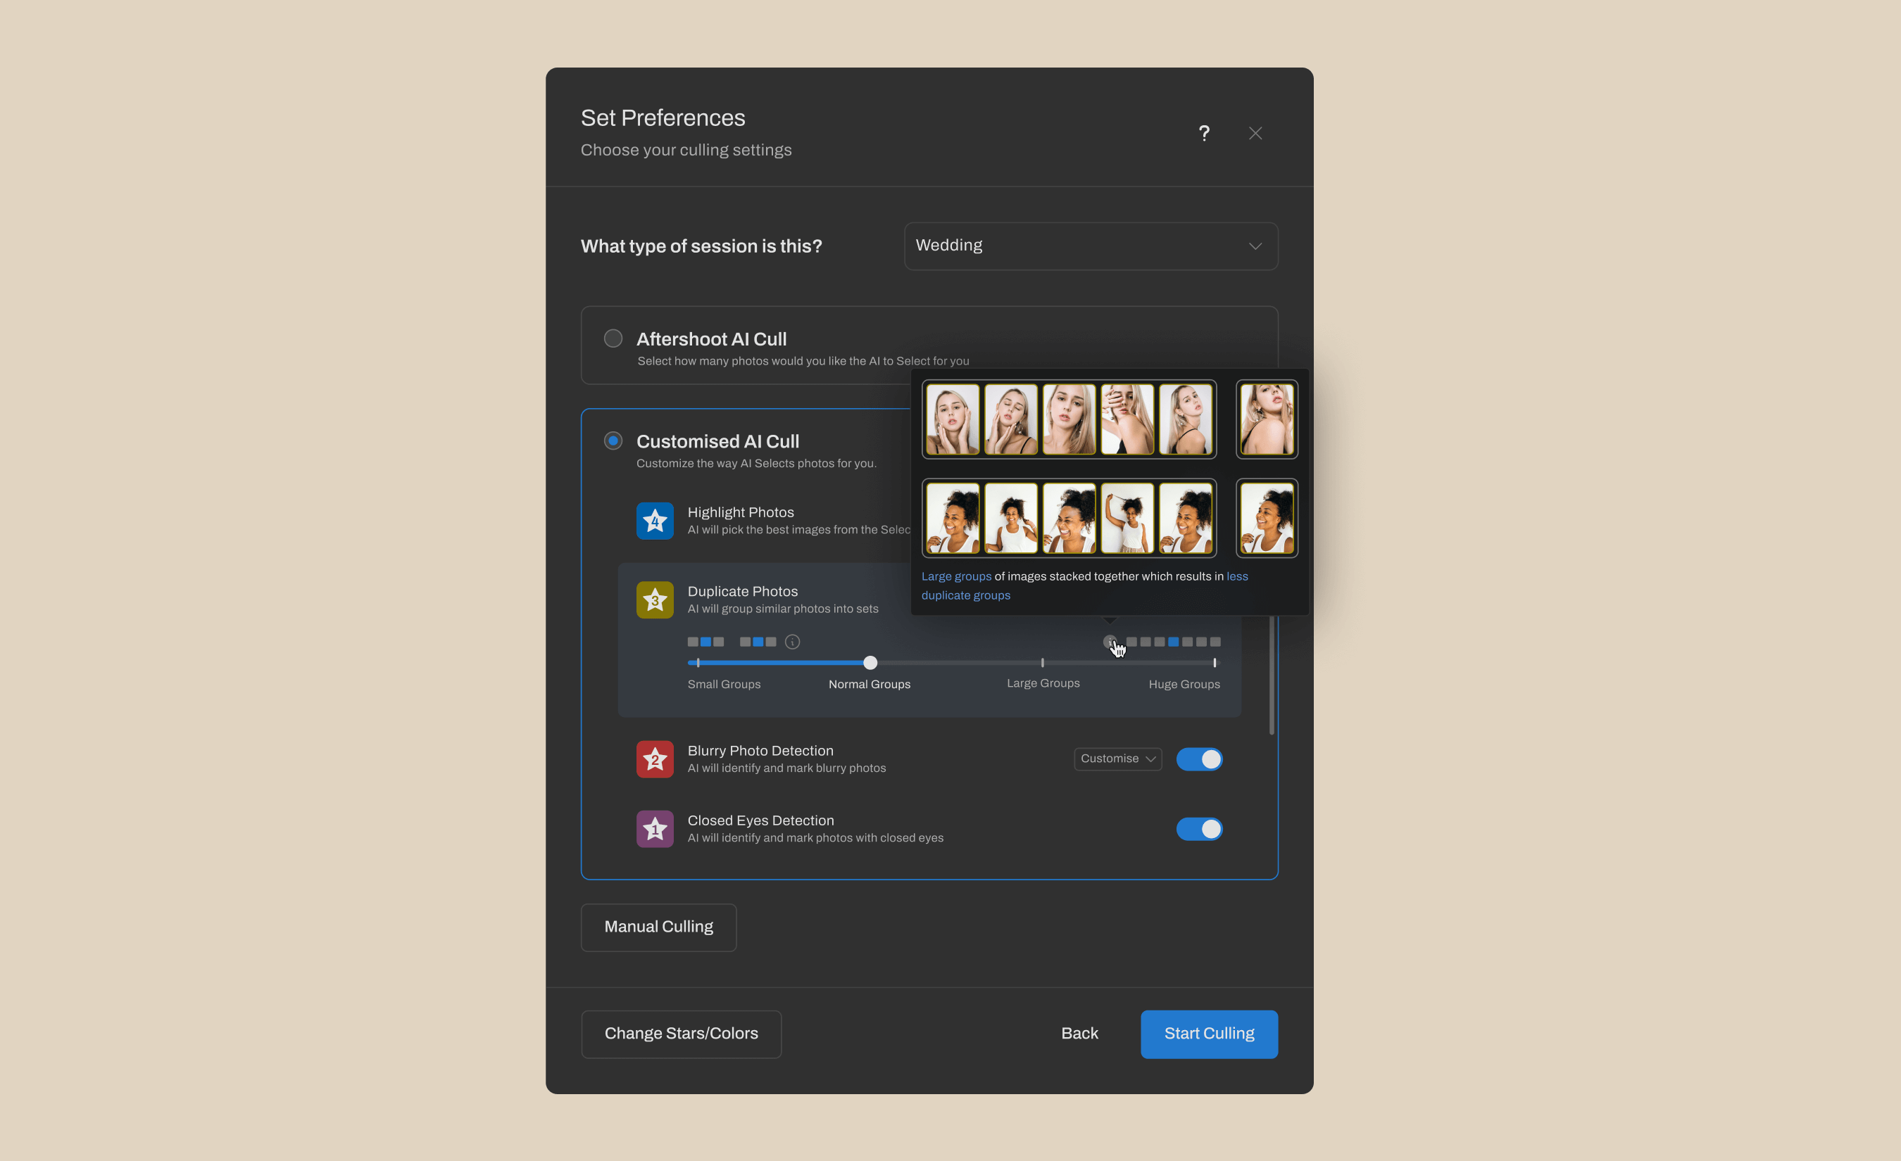The image size is (1901, 1161).
Task: Click the Start Culling button
Action: pos(1208,1034)
